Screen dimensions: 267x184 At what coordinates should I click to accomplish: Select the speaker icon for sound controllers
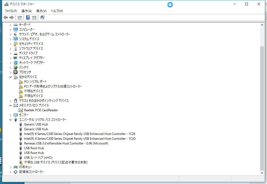point(15,34)
